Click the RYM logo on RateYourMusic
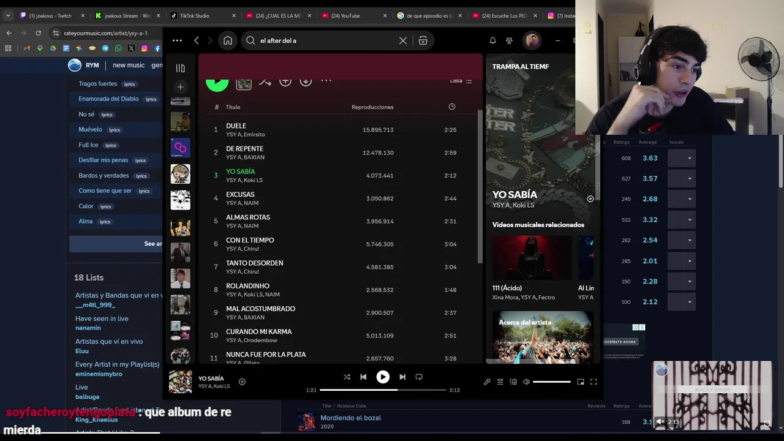Viewport: 784px width, 441px height. (83, 66)
